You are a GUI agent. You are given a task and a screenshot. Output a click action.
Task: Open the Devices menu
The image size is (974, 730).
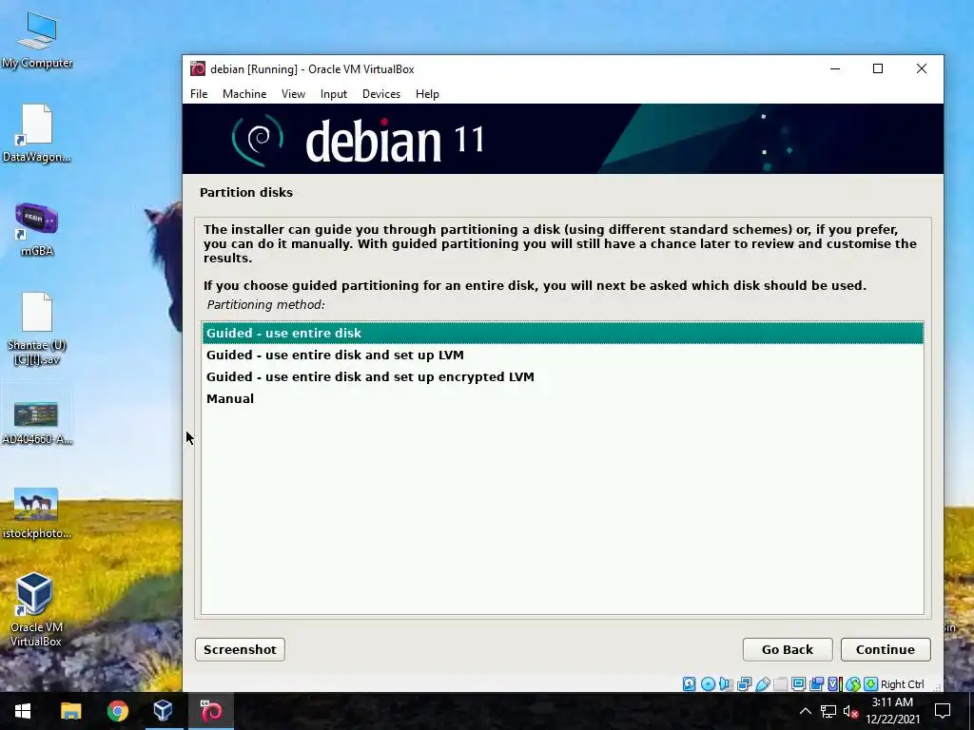coord(381,94)
